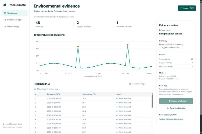The height and width of the screenshot is (134, 202).
Task: Click the readings table scroll-up arrow
Action: pyautogui.click(x=152, y=93)
